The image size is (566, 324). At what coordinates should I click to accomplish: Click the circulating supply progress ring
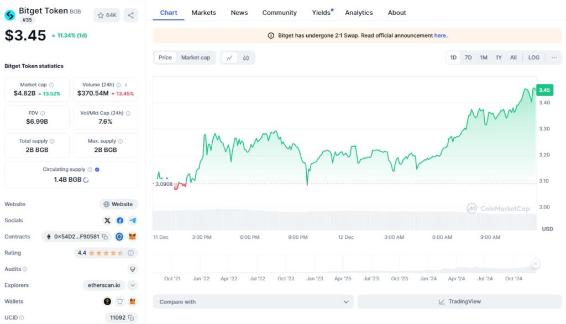pyautogui.click(x=86, y=180)
